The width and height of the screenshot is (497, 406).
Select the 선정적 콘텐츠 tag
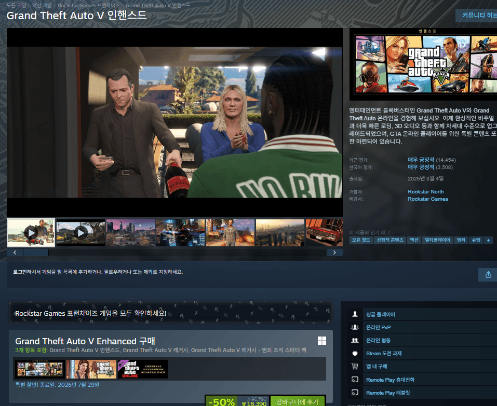(390, 240)
